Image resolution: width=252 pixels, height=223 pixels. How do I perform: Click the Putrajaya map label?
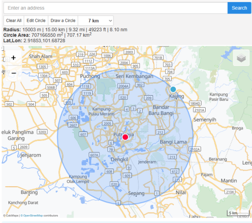click(123, 134)
